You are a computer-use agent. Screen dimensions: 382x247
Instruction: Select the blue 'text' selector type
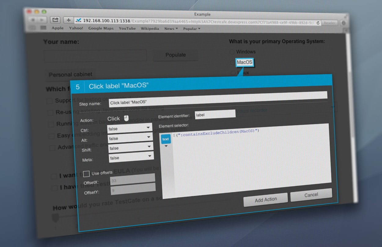click(165, 139)
